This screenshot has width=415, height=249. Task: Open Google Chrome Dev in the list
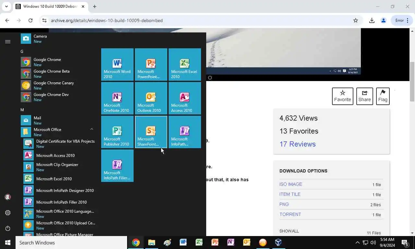(58, 97)
